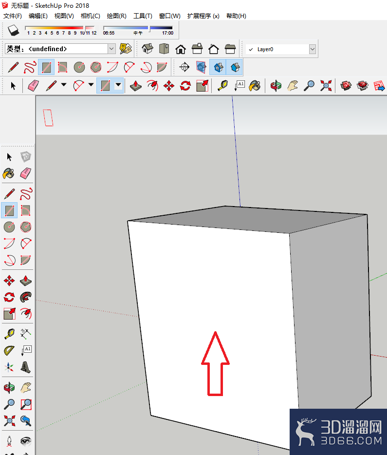This screenshot has height=455, width=387.
Task: Open the 视图(V) menu
Action: coord(64,16)
